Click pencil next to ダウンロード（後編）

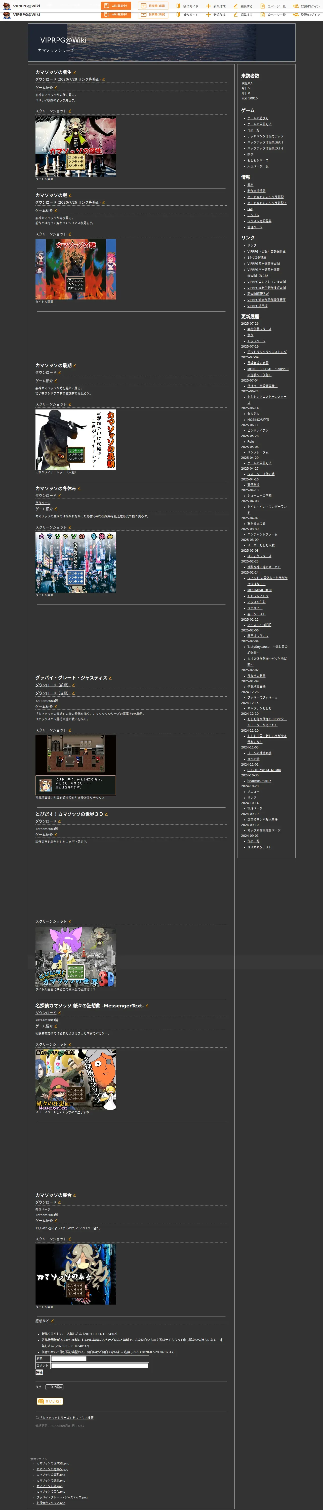click(74, 693)
